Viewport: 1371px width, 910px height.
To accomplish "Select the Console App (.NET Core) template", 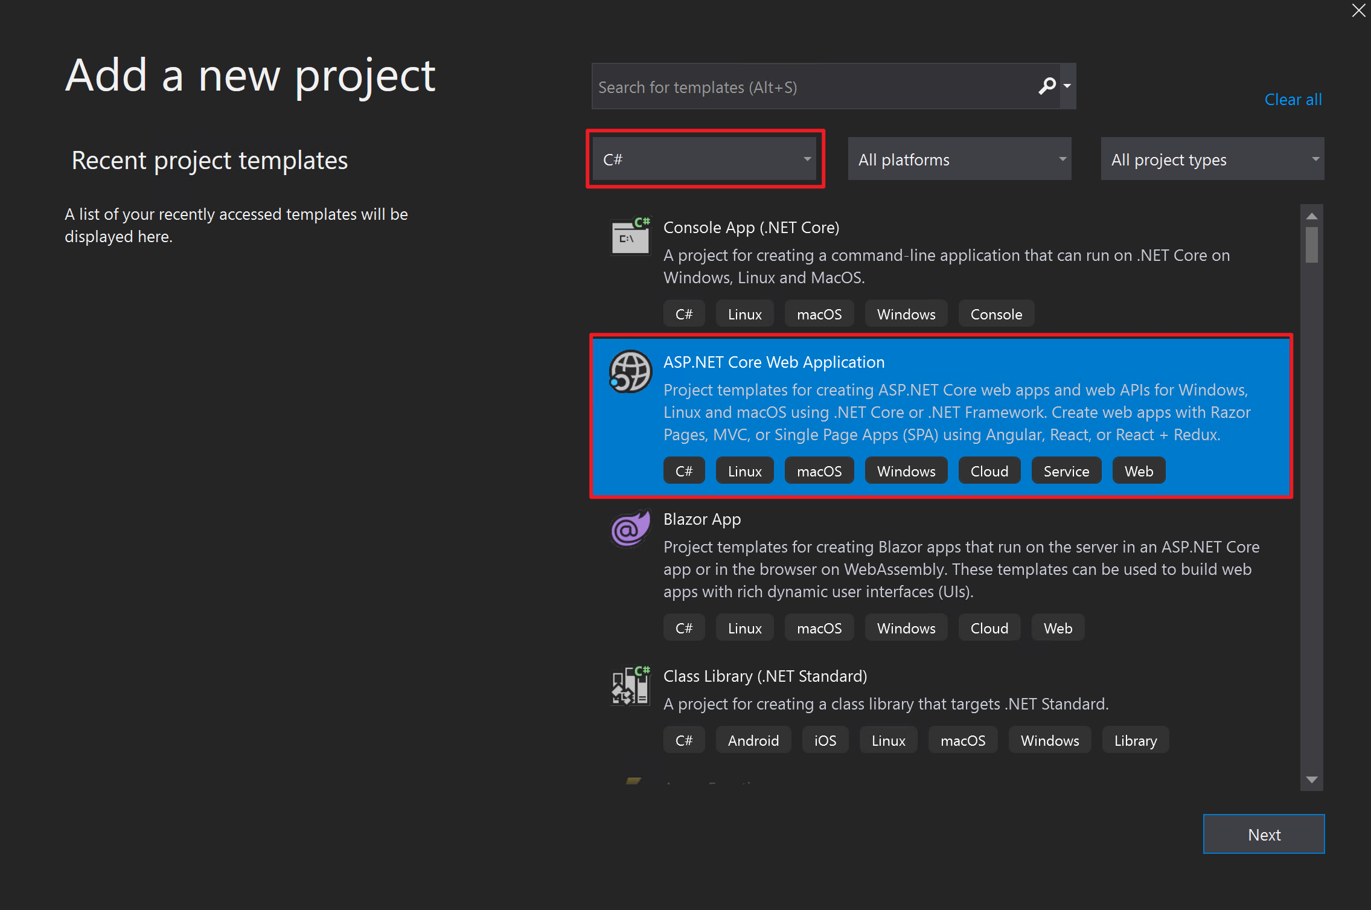I will click(751, 228).
